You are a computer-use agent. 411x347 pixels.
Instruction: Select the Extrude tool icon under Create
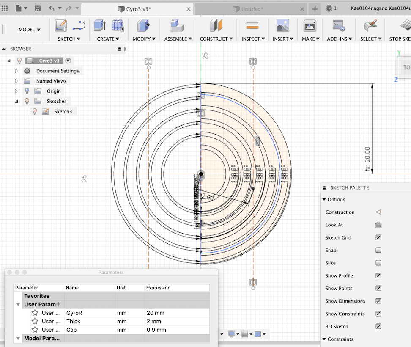click(99, 26)
